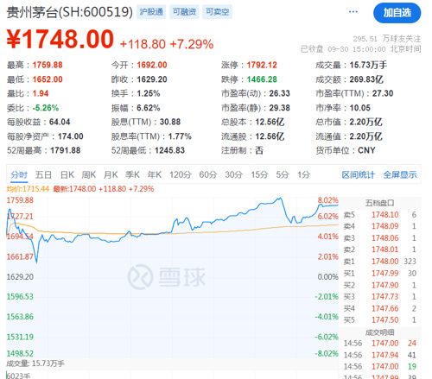Click the 成交量 value 15.73万手 in stats

click(x=368, y=65)
